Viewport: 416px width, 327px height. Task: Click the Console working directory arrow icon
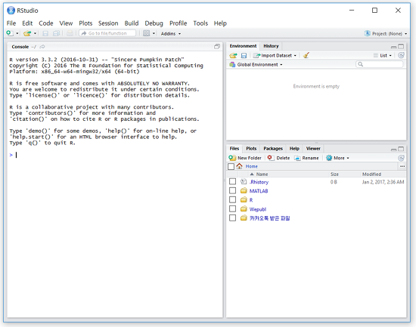tap(42, 47)
